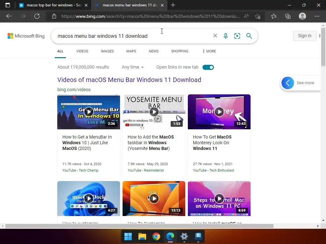Open the Read aloud icon
This screenshot has height=244, width=326.
click(x=246, y=16)
